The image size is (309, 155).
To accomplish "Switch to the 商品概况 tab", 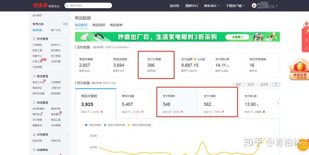I will (x=81, y=25).
